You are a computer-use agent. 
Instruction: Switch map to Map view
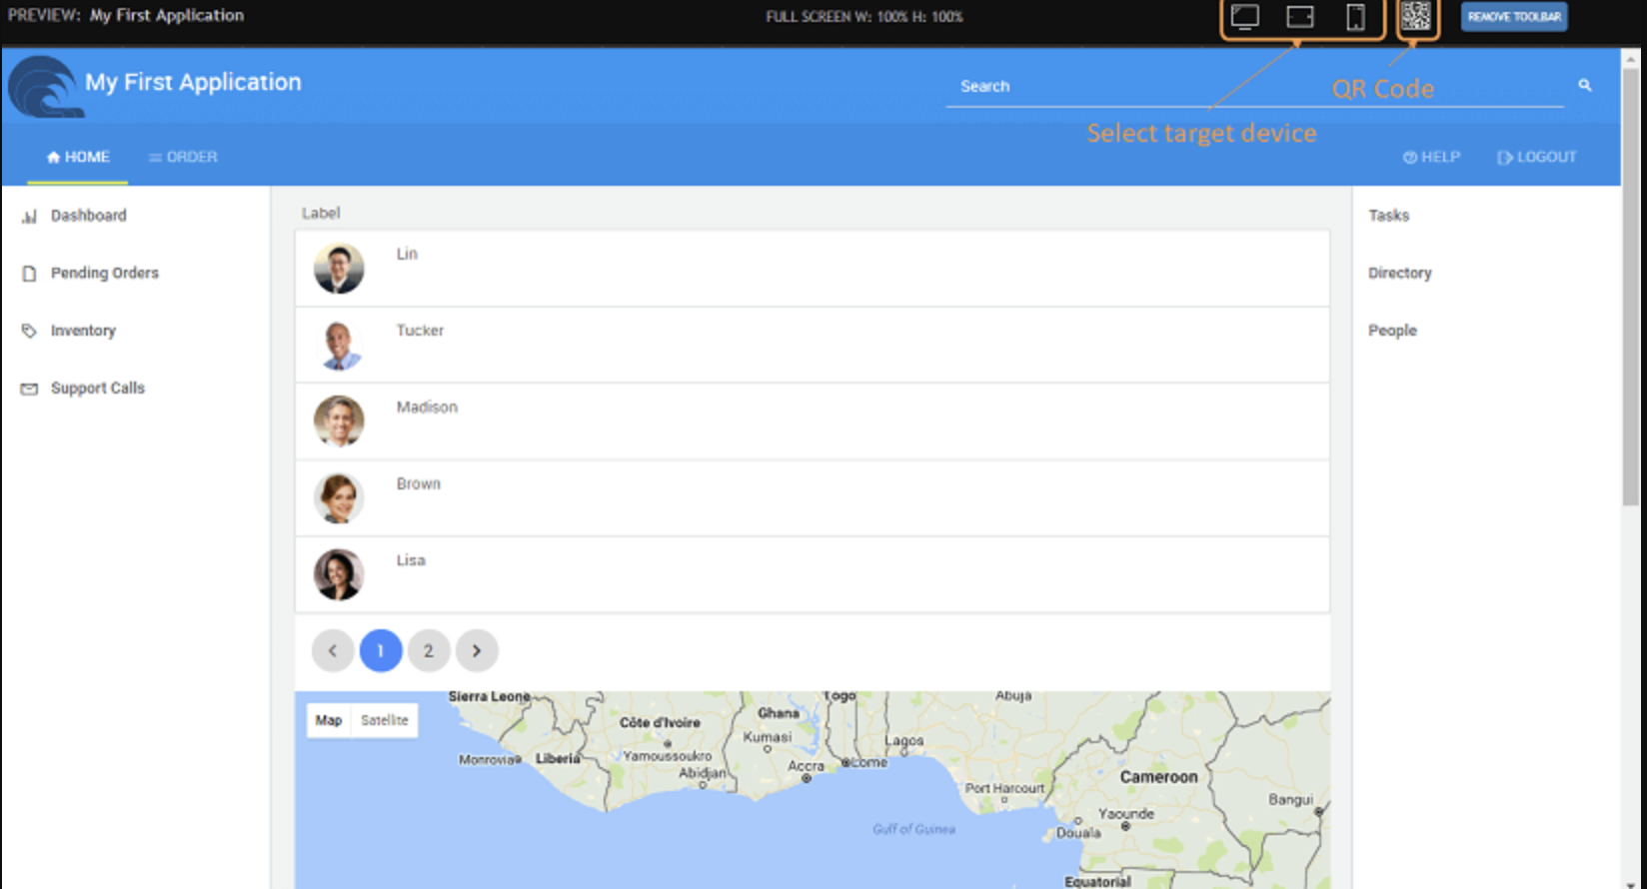click(x=329, y=720)
